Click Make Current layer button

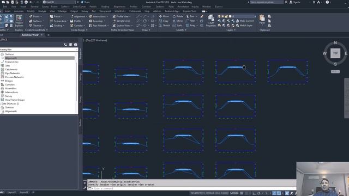245,21
